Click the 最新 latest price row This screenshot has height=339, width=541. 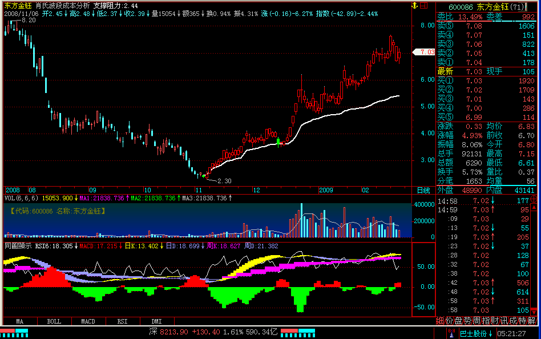pyautogui.click(x=486, y=71)
